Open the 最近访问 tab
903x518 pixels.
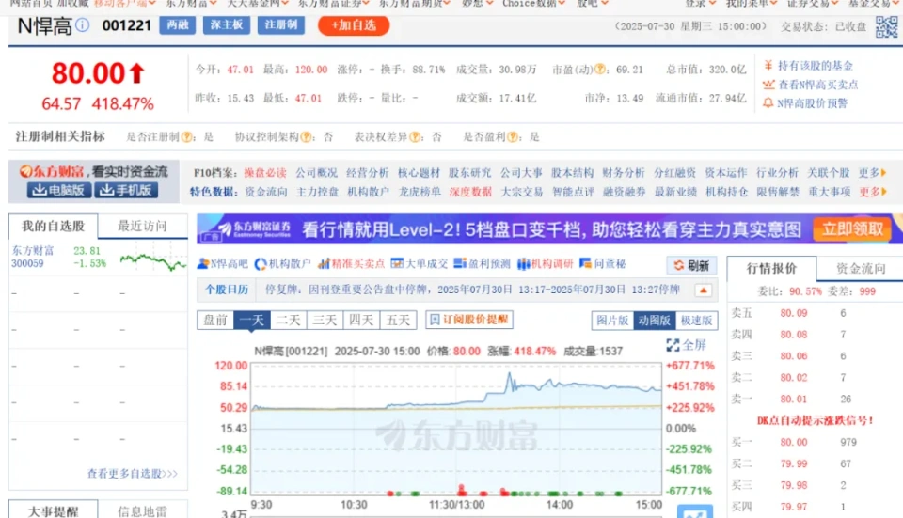pos(142,227)
